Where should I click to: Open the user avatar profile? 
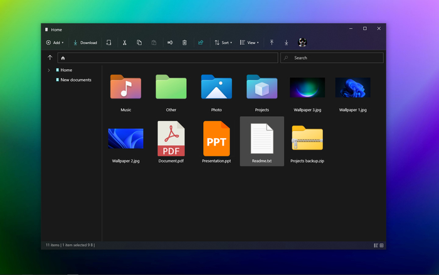(x=302, y=42)
